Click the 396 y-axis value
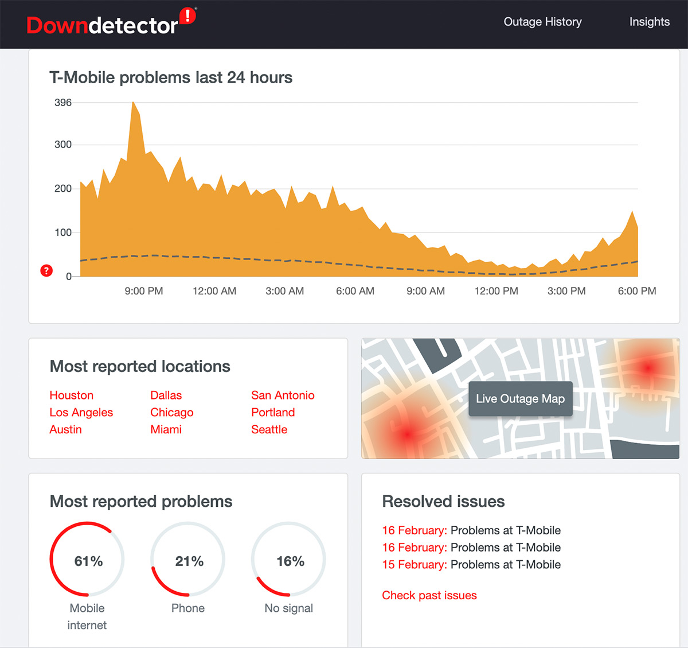The width and height of the screenshot is (688, 648). tap(63, 103)
